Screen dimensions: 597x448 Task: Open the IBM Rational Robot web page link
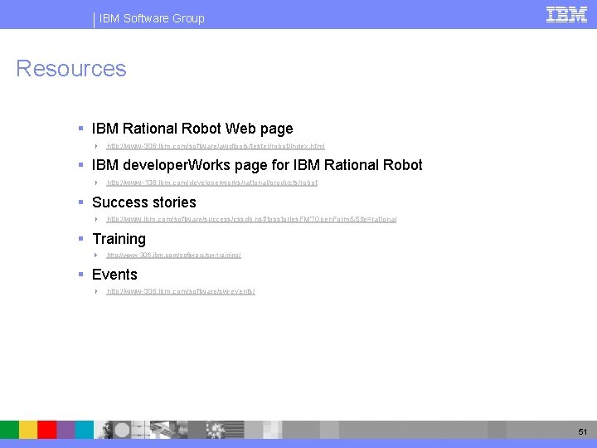[x=216, y=146]
